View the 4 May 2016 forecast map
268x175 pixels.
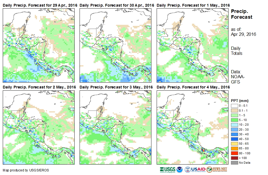192,127
